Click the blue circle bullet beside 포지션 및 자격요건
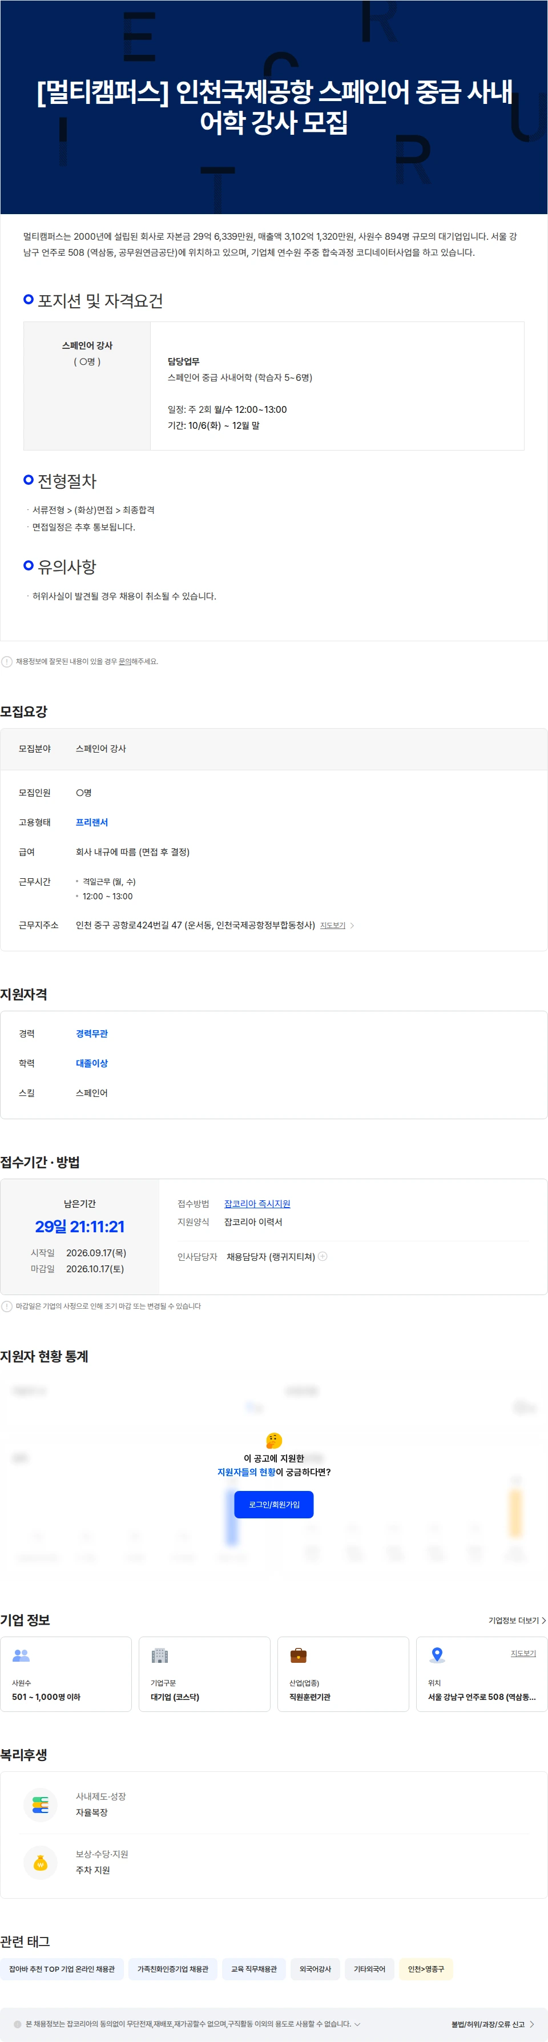Image resolution: width=548 pixels, height=2042 pixels. point(29,299)
